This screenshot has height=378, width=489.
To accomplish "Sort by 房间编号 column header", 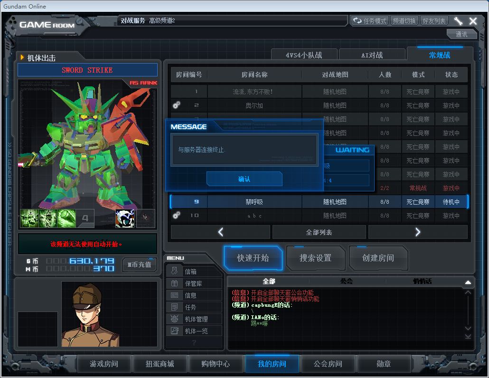I will [189, 75].
